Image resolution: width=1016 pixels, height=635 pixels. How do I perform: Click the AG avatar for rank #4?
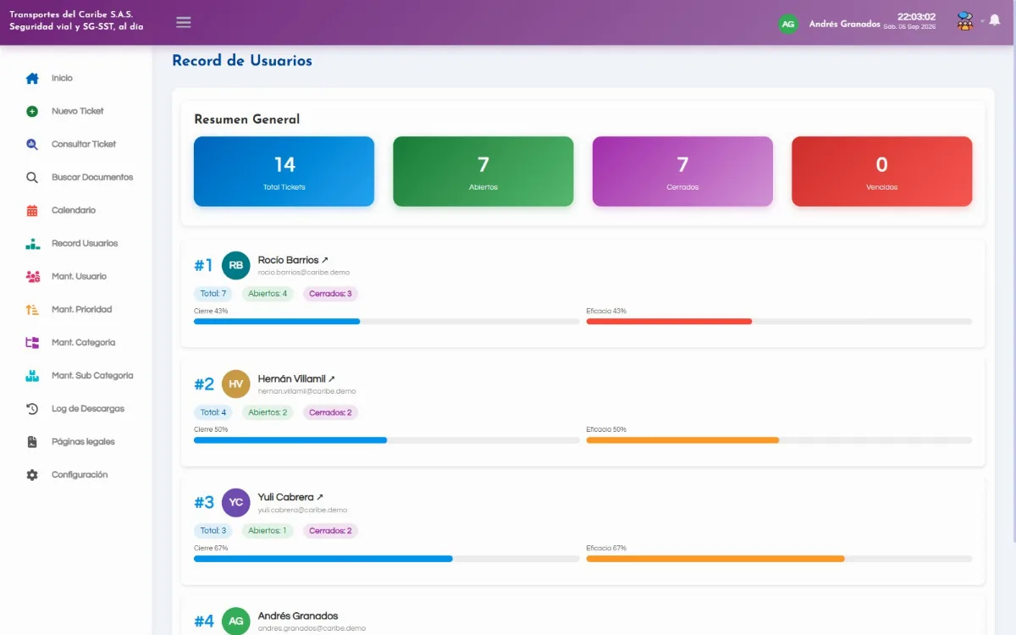[x=236, y=621]
